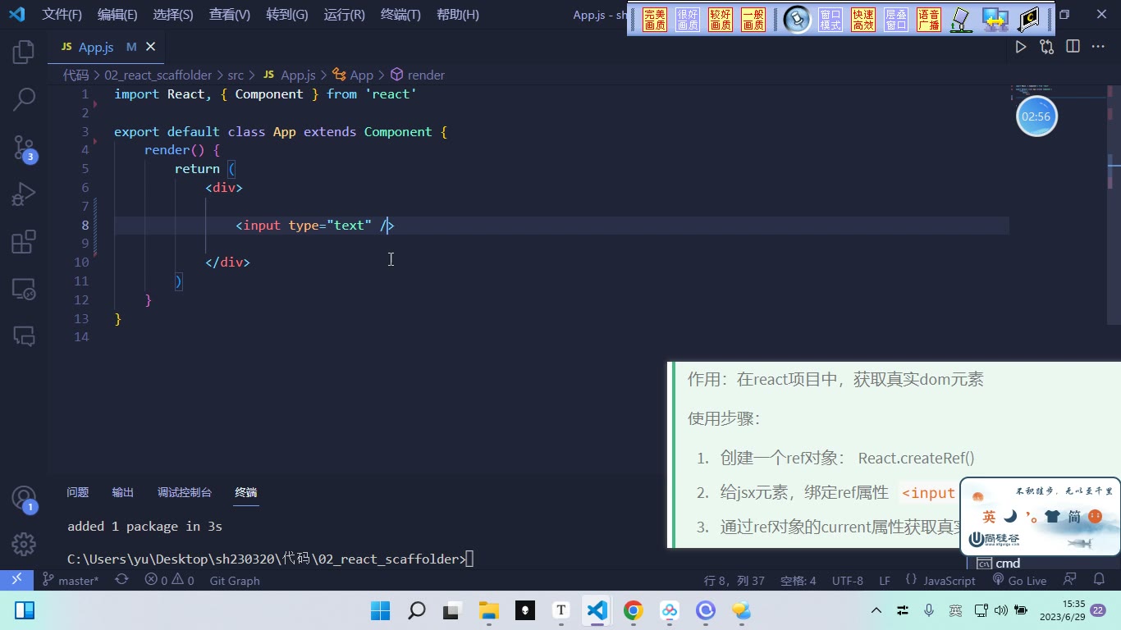The height and width of the screenshot is (630, 1121).
Task: Start Go Live server
Action: [1019, 580]
